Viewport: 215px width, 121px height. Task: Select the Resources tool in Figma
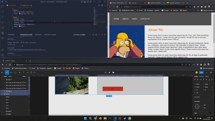click(x=28, y=73)
